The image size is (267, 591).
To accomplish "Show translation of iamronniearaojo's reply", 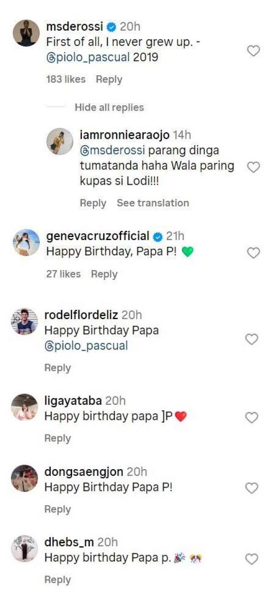I will click(x=153, y=203).
